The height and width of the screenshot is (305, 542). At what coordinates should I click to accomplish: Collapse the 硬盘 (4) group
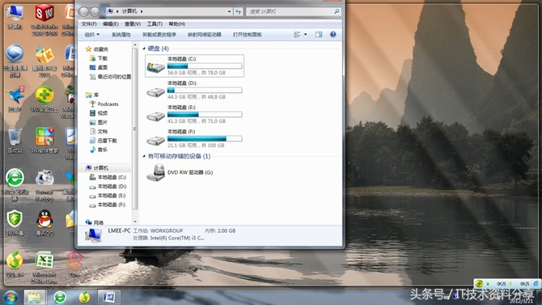[x=144, y=49]
